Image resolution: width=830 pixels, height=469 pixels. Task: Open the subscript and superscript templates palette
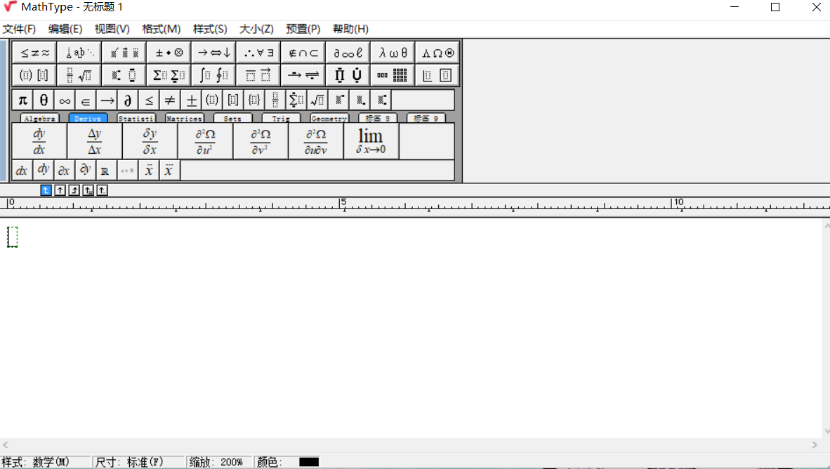click(x=124, y=75)
